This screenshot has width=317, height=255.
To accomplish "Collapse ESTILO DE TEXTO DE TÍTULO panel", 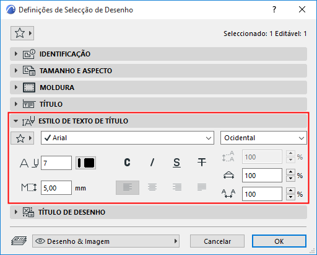I will pyautogui.click(x=158, y=121).
